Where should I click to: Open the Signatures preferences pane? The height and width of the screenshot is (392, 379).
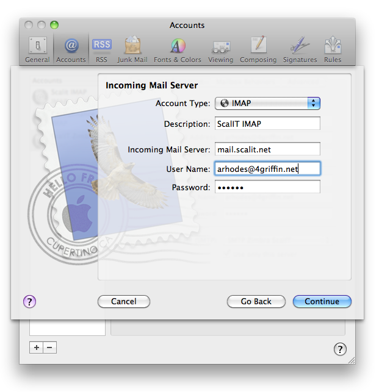tap(300, 49)
